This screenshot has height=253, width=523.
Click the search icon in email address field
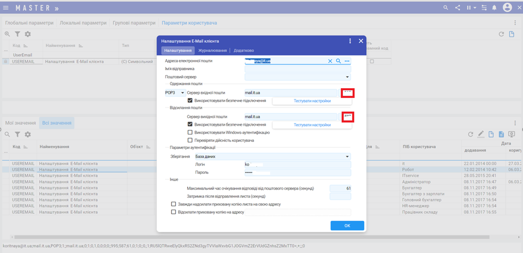[338, 61]
